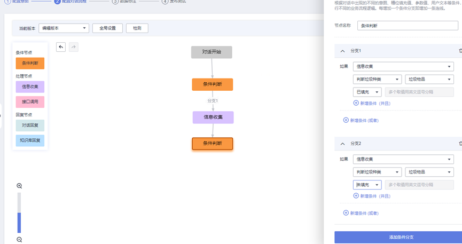Screen dimensions: 462x244
Task: Select the 接口调用 node in the palette
Action: tap(30, 101)
